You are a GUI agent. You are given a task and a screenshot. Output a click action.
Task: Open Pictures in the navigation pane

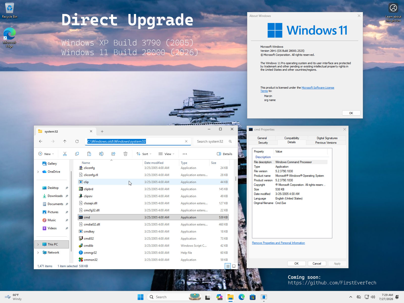53,212
